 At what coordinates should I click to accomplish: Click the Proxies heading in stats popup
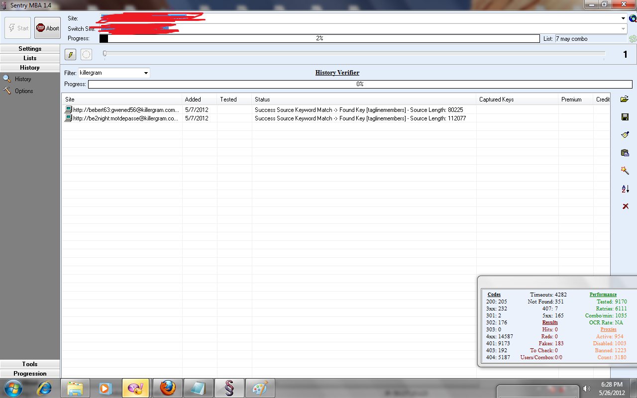click(608, 329)
